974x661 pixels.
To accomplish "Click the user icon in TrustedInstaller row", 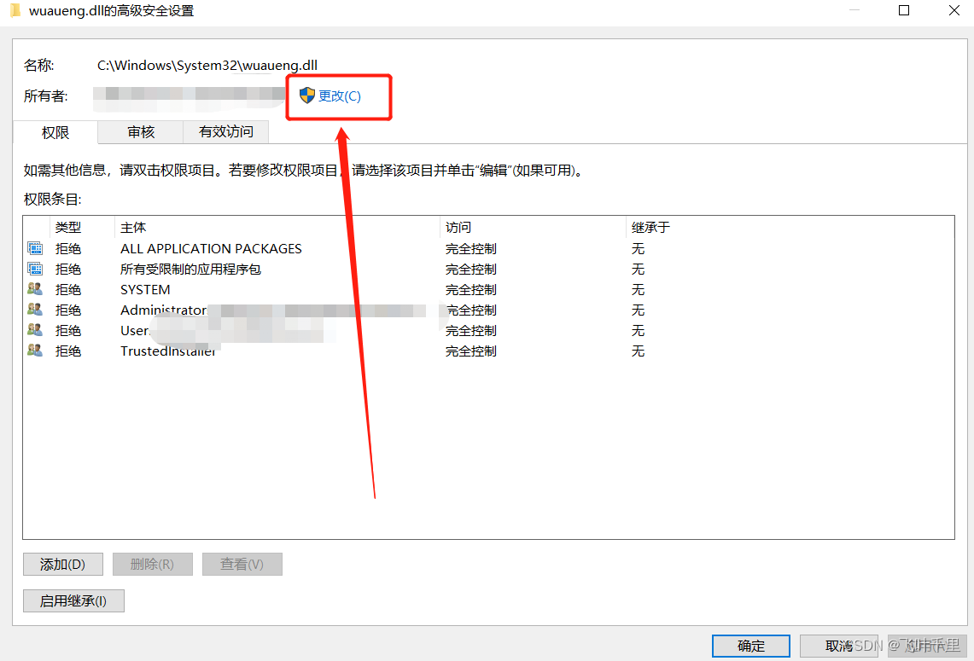I will (35, 351).
